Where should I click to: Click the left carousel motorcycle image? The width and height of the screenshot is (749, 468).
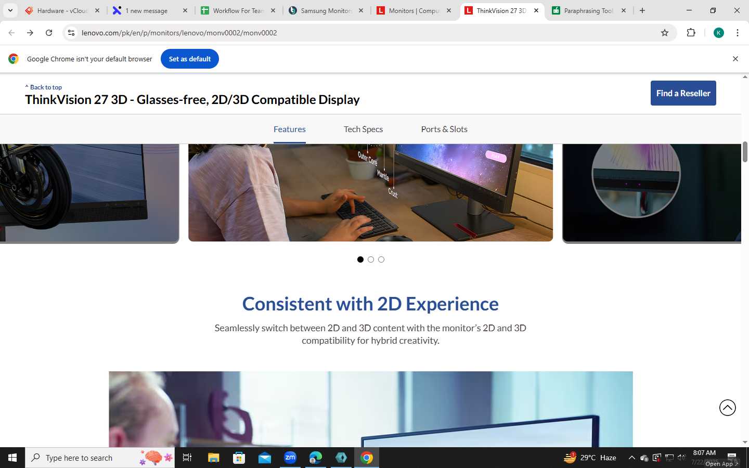[89, 193]
